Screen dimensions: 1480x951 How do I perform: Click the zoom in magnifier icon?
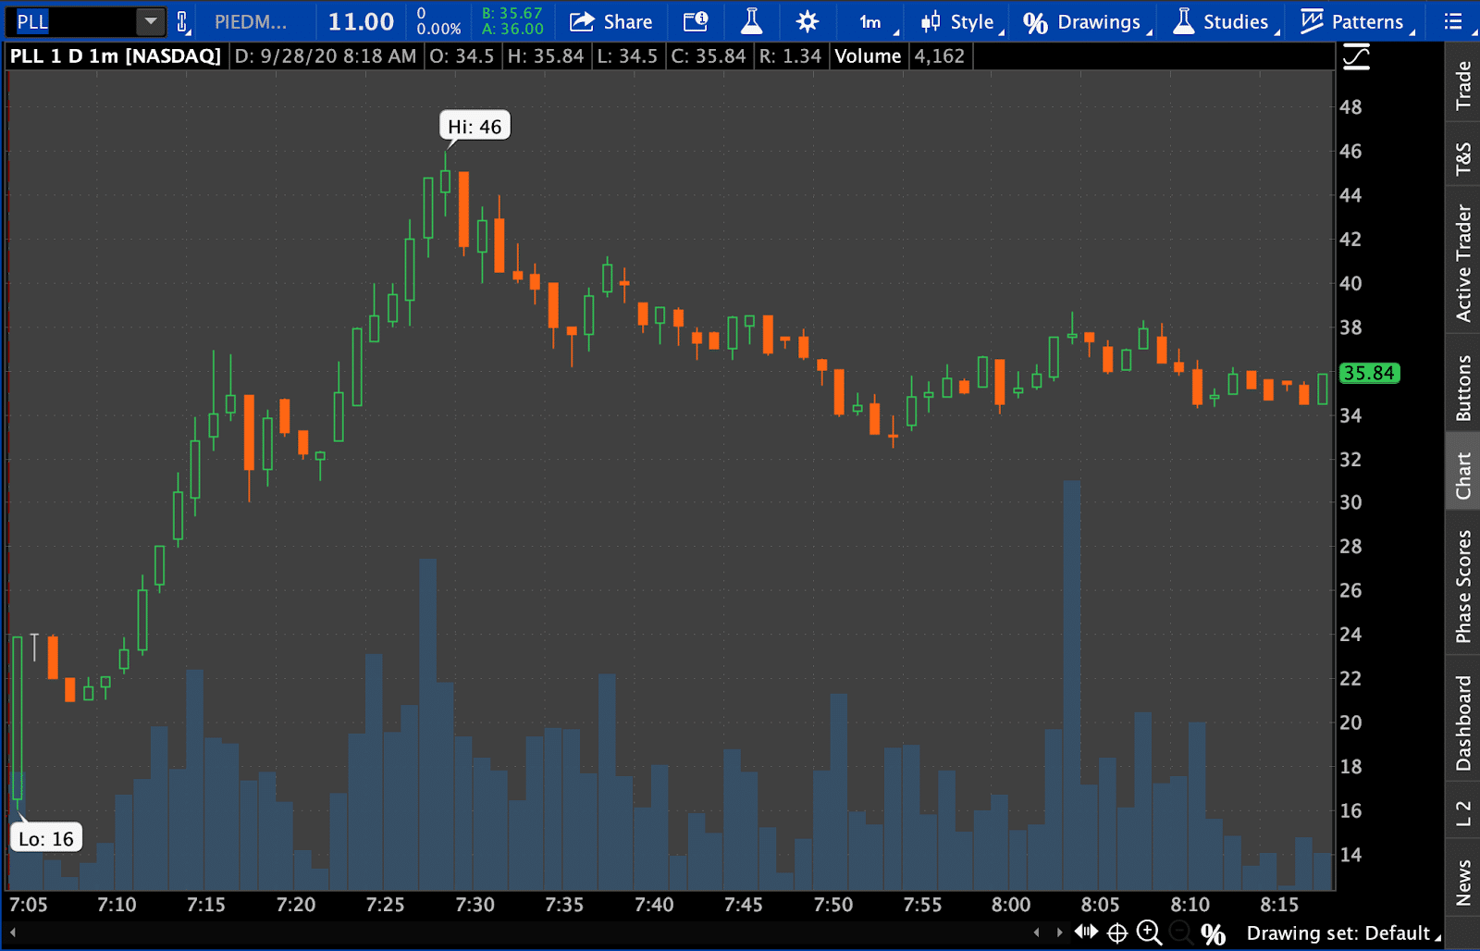coord(1149,932)
